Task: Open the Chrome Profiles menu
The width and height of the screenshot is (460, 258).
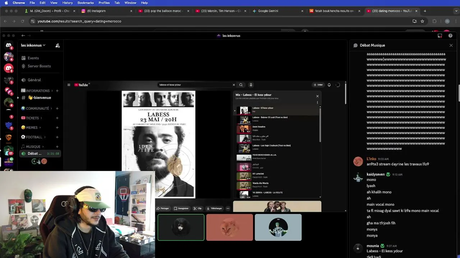Action: click(x=104, y=3)
